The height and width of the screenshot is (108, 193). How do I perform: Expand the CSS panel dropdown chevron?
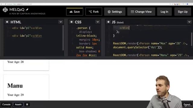point(98,22)
